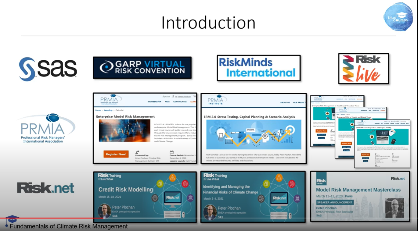Click the Risk.net logo below the PRMIA logo
418x231 pixels.
[45, 188]
